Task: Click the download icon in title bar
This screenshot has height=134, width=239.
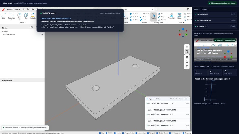Action: 33,9
